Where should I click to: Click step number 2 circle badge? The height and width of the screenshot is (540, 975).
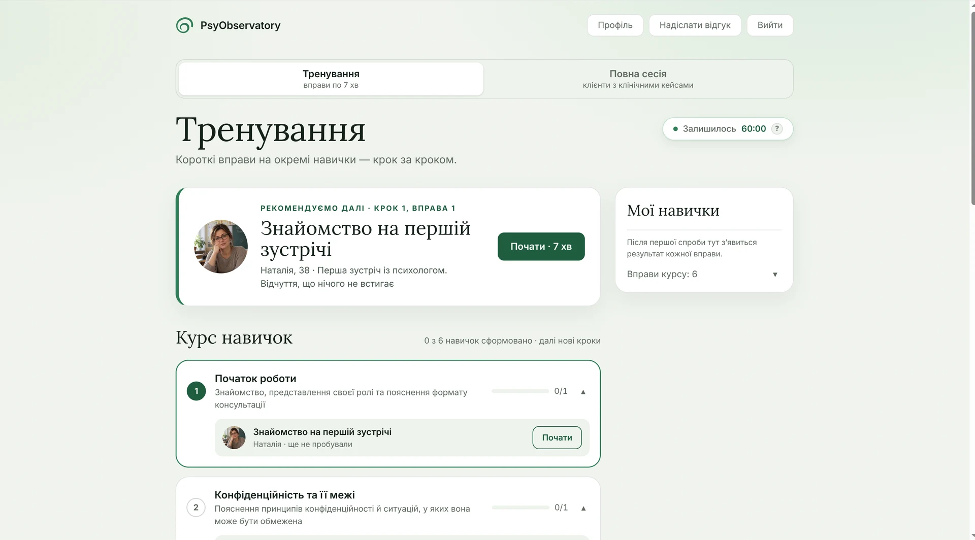coord(196,508)
